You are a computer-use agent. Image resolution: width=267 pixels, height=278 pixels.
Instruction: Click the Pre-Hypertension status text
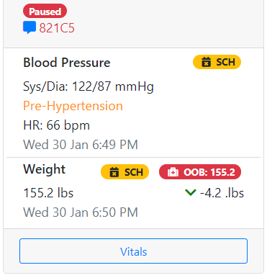tap(73, 106)
